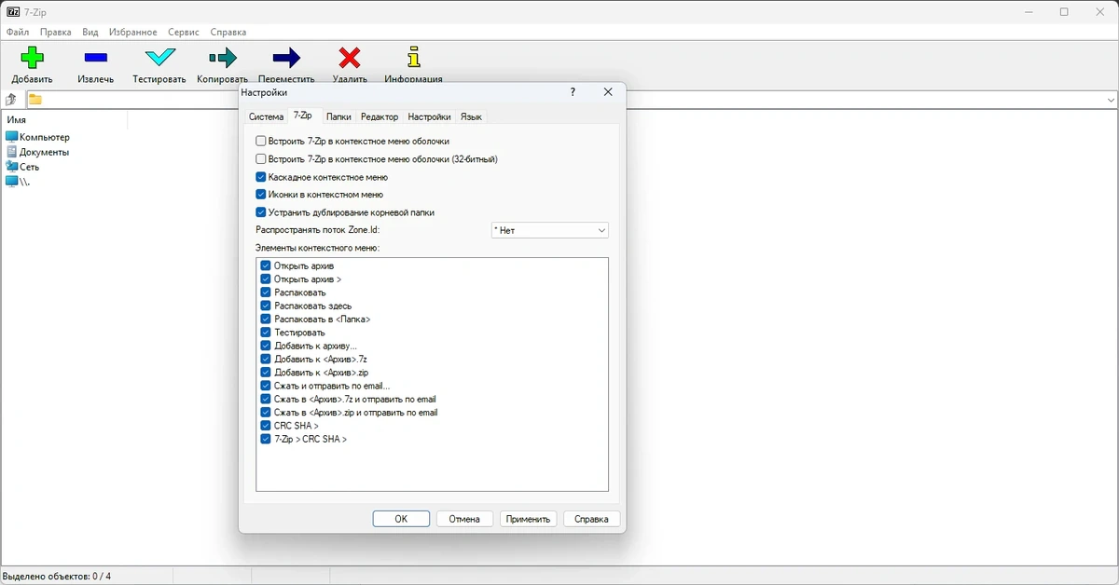Uncheck Добавить к <Архив>.7z item

(x=266, y=359)
